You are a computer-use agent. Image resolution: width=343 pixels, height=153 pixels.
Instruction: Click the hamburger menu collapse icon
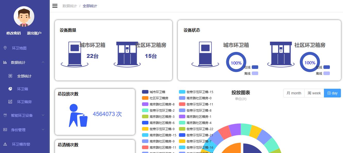(x=55, y=6)
